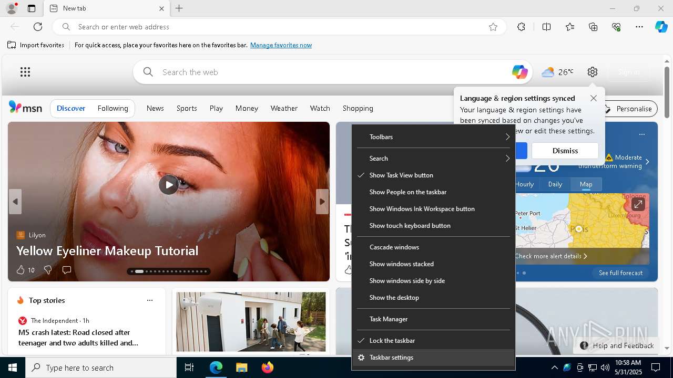This screenshot has height=378, width=673.
Task: Open page settings gear icon
Action: pyautogui.click(x=593, y=72)
